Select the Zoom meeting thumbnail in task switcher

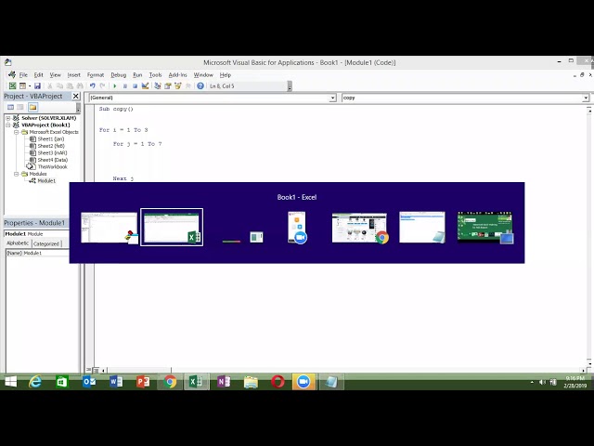pyautogui.click(x=297, y=228)
